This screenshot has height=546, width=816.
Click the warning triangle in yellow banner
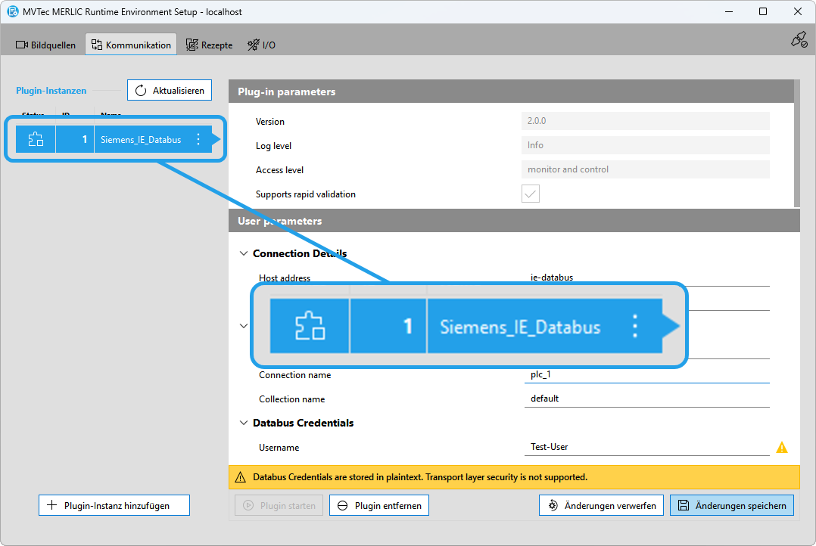[241, 477]
